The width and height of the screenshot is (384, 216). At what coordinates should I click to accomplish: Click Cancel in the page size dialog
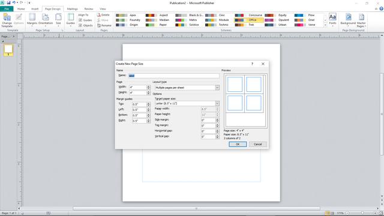click(x=257, y=144)
